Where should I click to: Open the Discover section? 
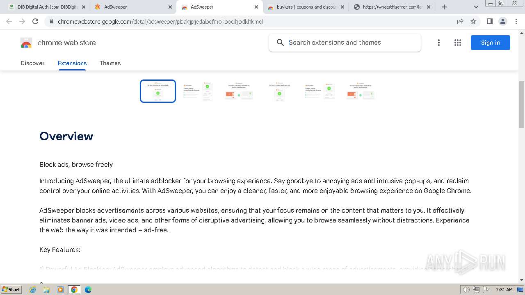pos(32,63)
